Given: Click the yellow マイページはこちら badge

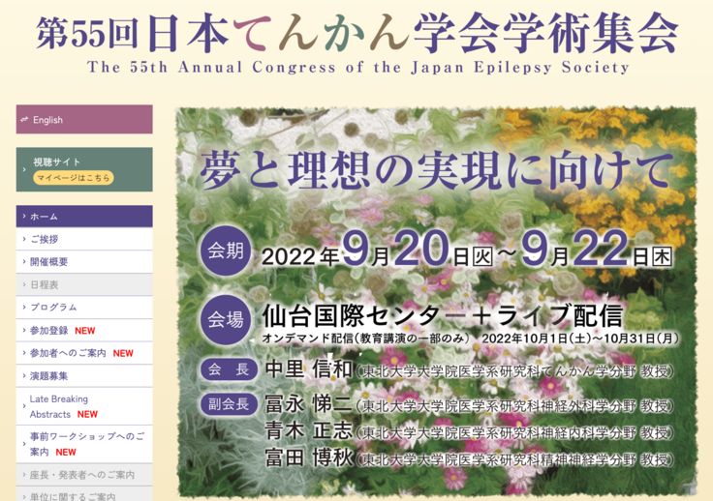Looking at the screenshot, I should coord(74,178).
